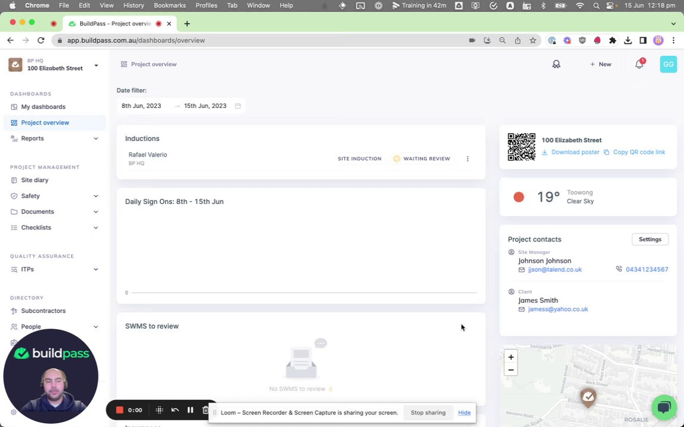Click the Chrome address bar URL
The width and height of the screenshot is (684, 427).
135,40
